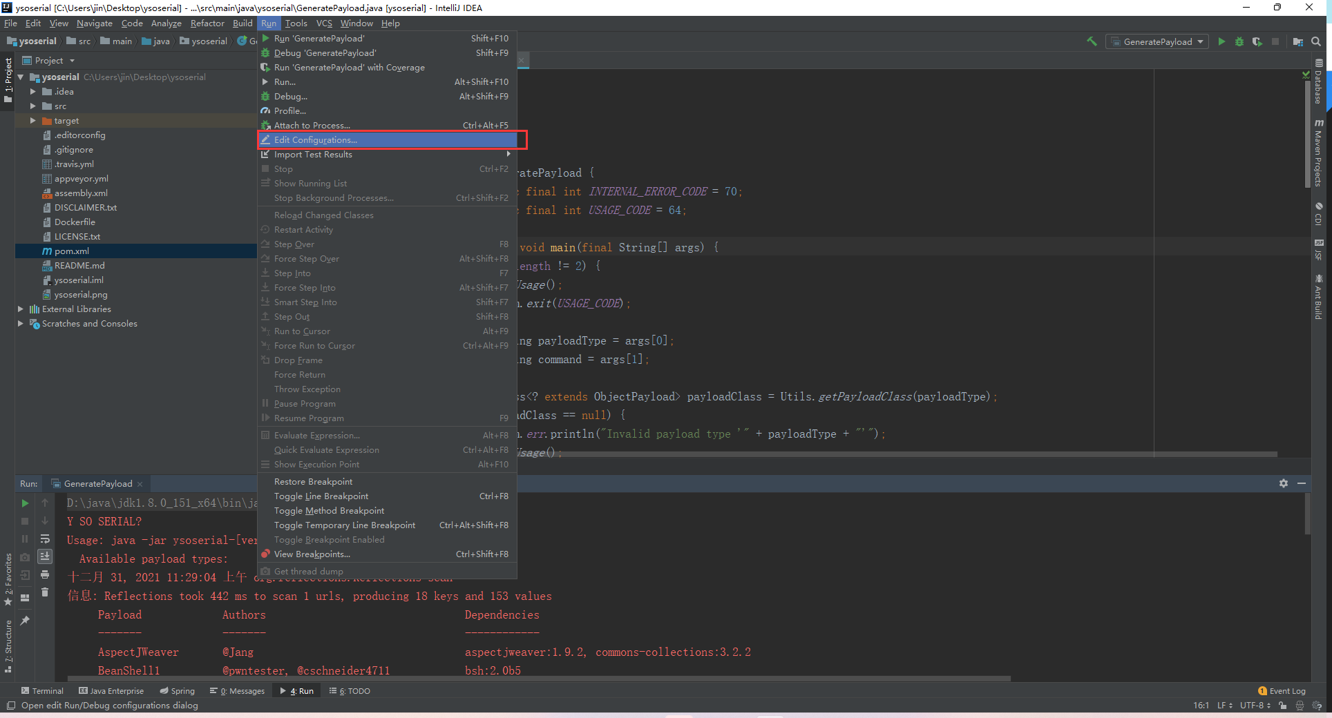Choose Toggle Line Breakpoint menu item
The image size is (1332, 718).
tap(387, 496)
